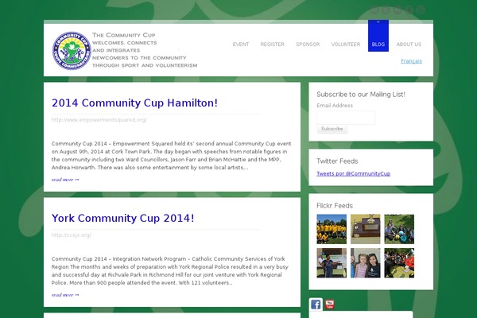
Task: Open the Flickr thumbnail of the yellow-shirt team
Action: pos(332,229)
